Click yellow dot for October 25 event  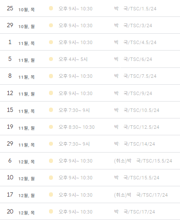coord(51,8)
